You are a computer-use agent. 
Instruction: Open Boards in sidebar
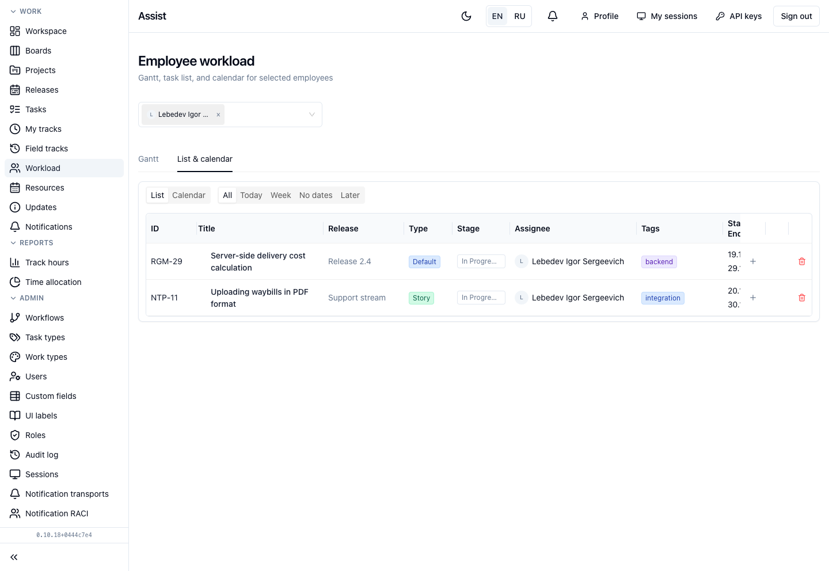64,51
